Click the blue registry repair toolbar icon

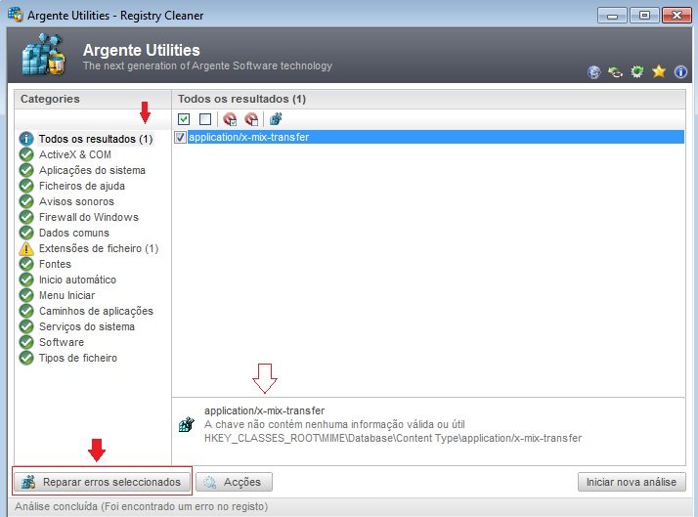pos(276,119)
